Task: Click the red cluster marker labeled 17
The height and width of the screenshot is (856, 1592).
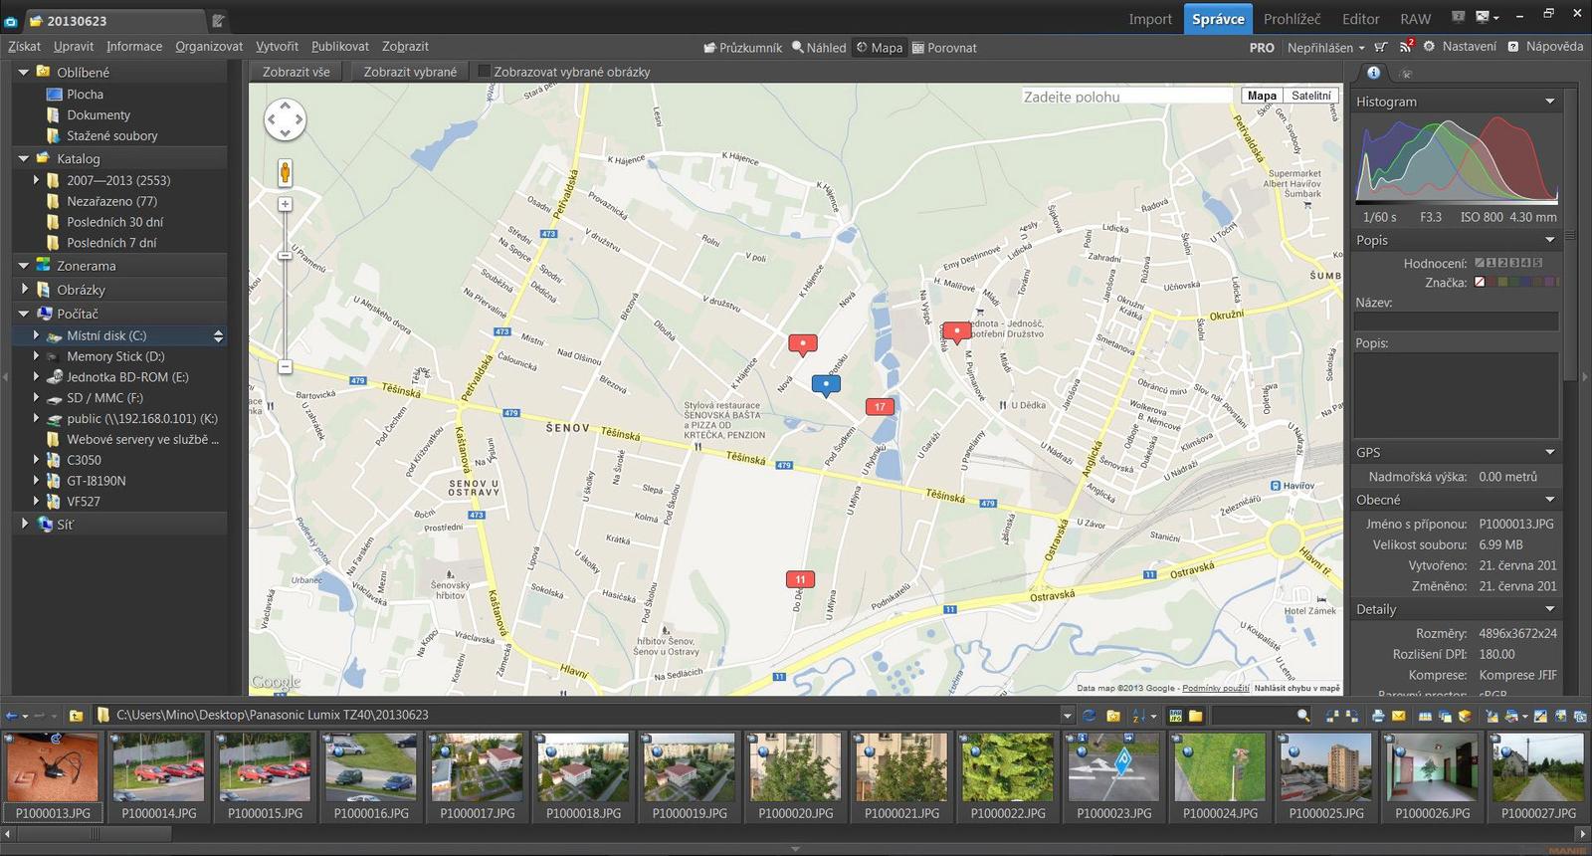Action: (880, 407)
